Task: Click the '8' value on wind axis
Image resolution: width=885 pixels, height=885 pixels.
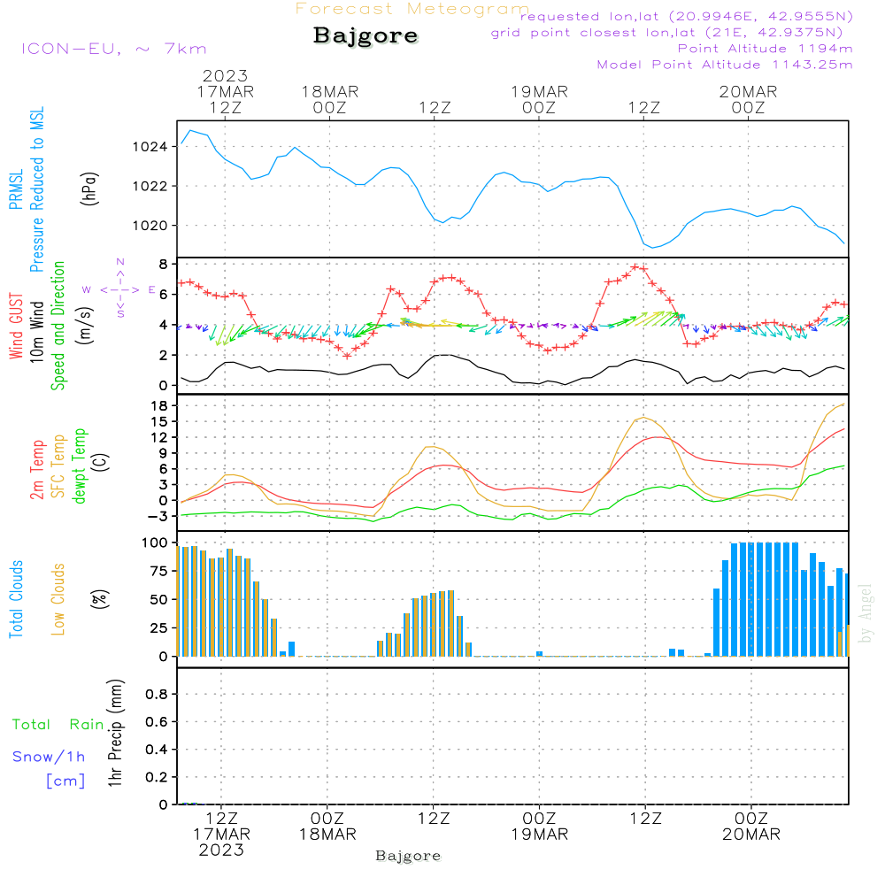Action: point(163,264)
